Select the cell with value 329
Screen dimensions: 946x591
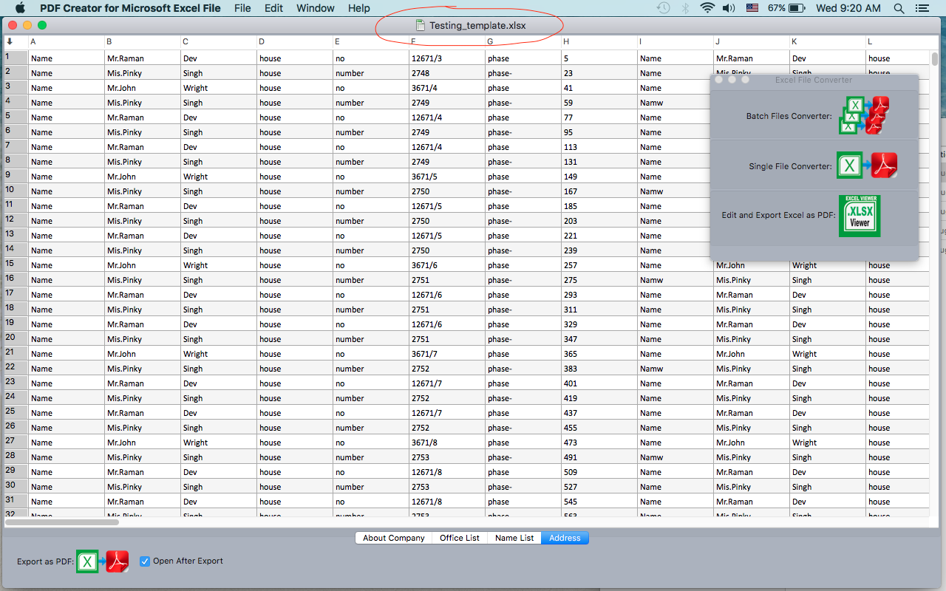pos(599,324)
